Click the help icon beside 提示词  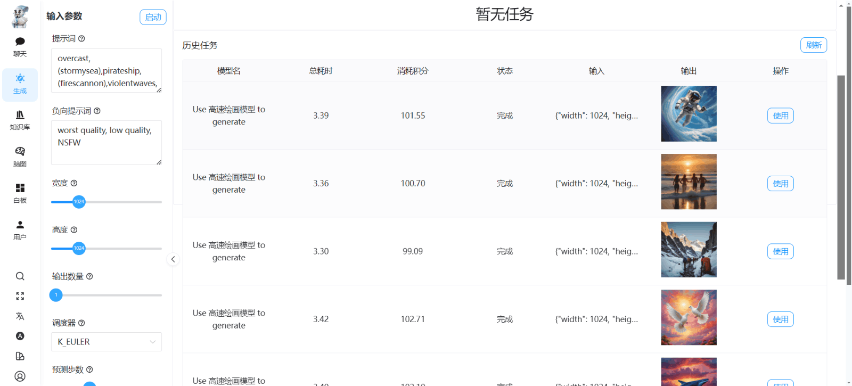coord(81,39)
